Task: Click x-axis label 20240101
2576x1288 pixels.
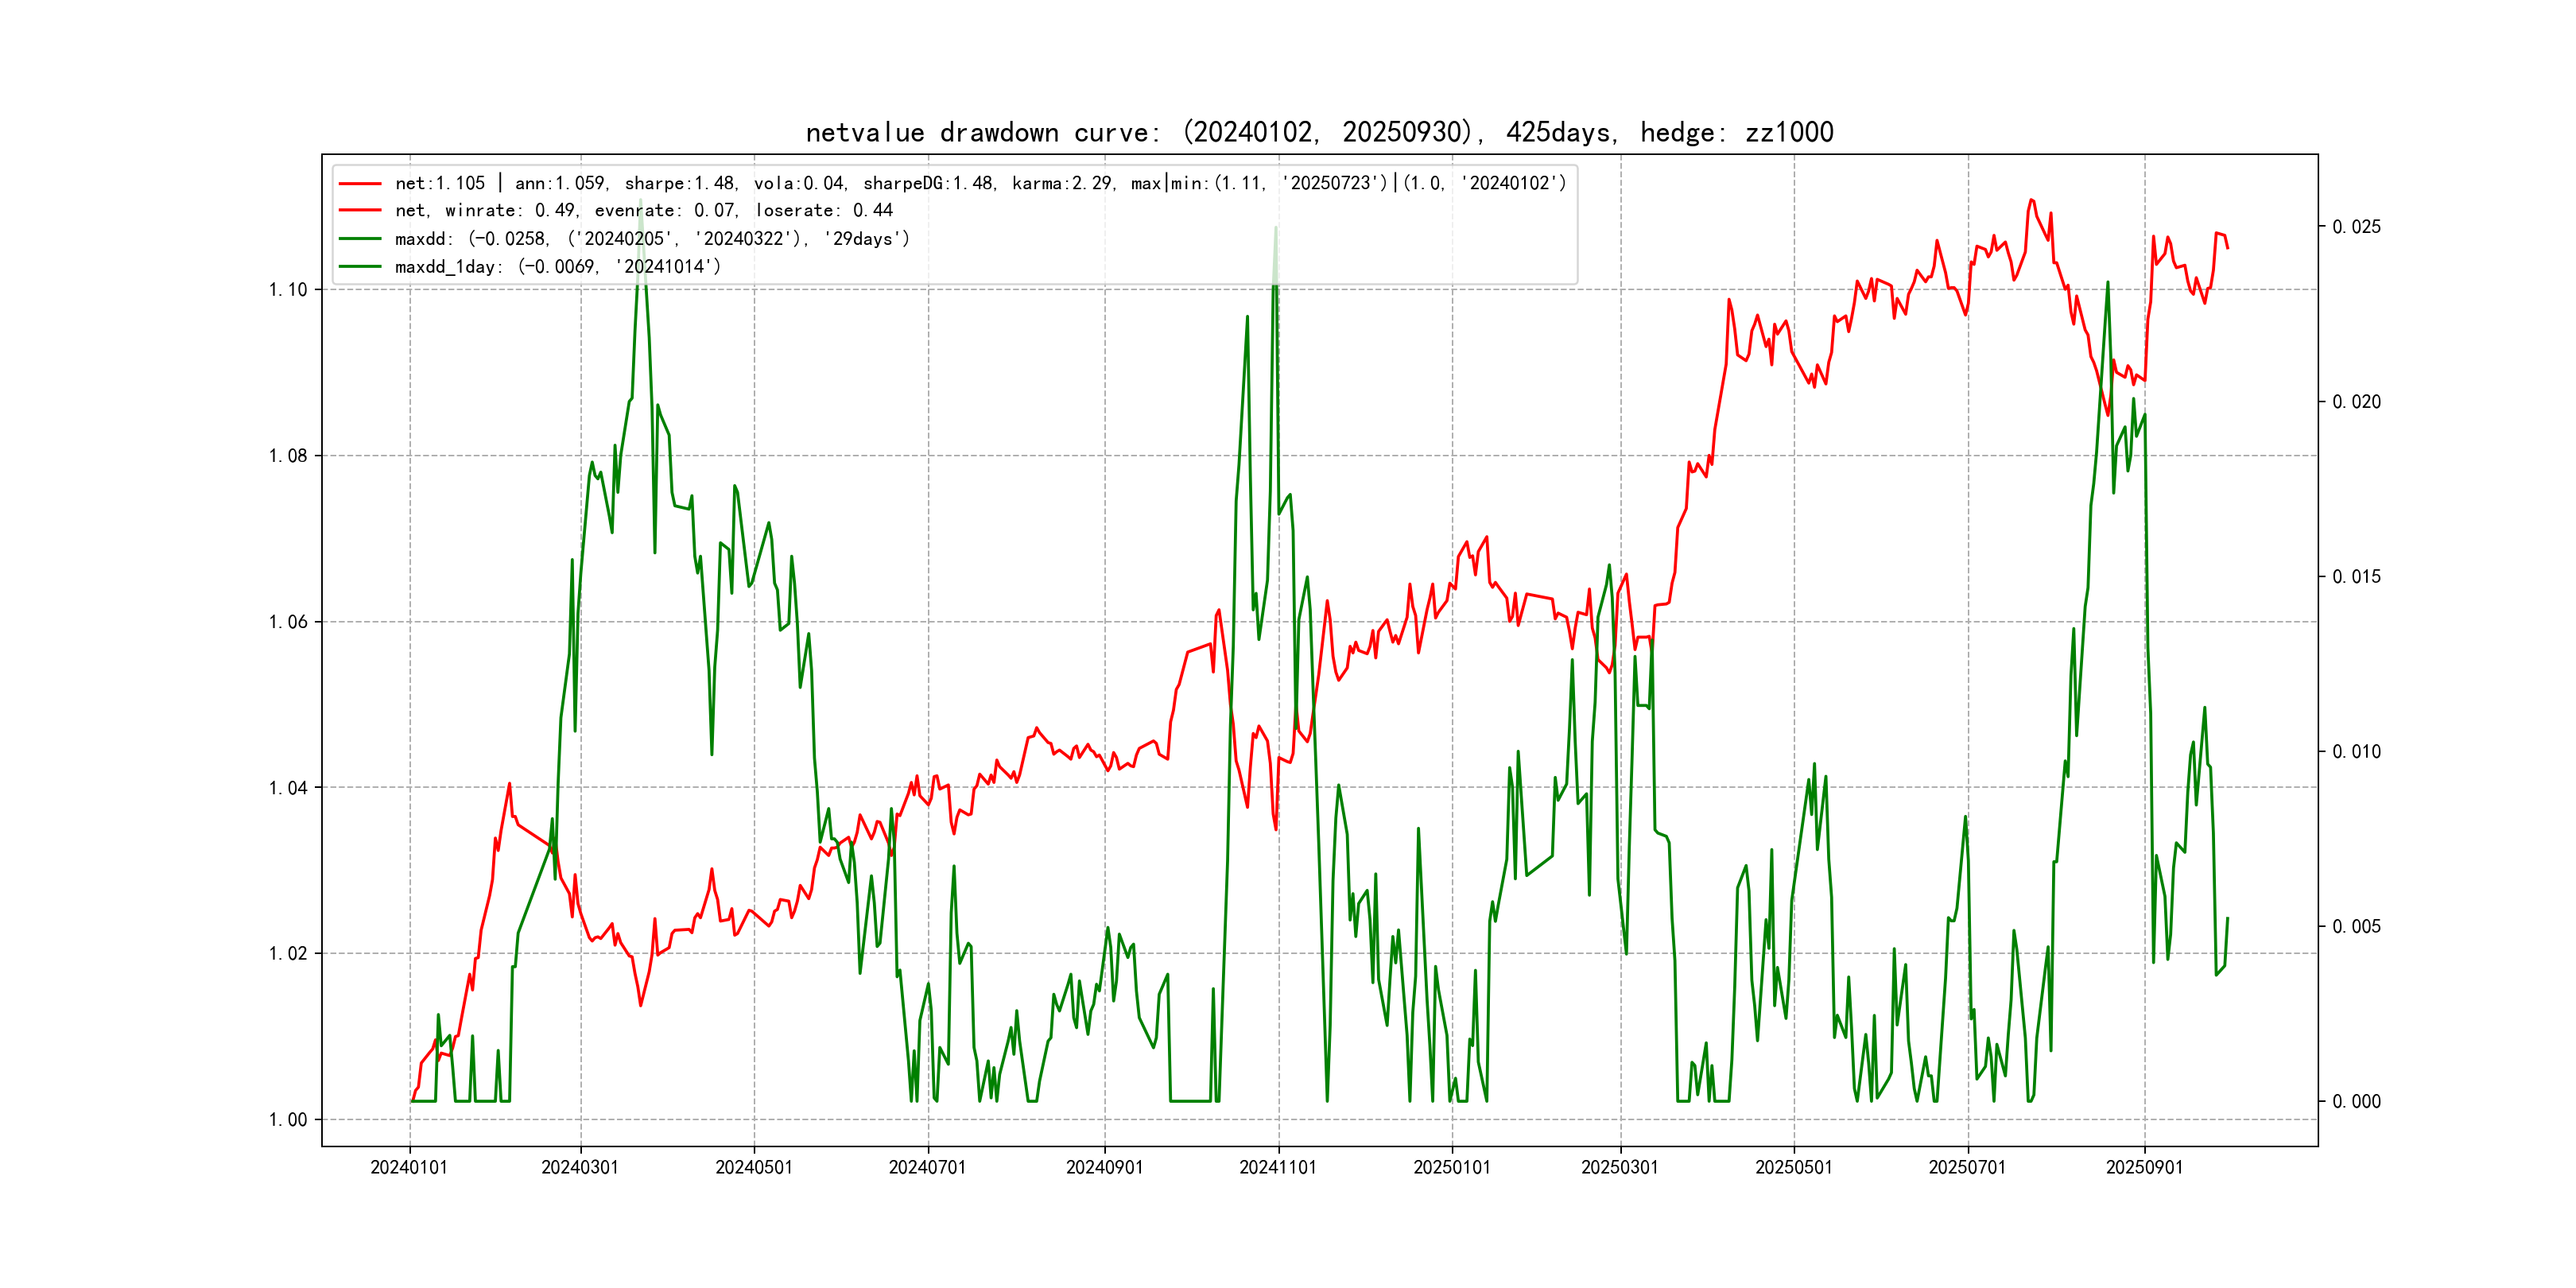Action: point(409,1168)
